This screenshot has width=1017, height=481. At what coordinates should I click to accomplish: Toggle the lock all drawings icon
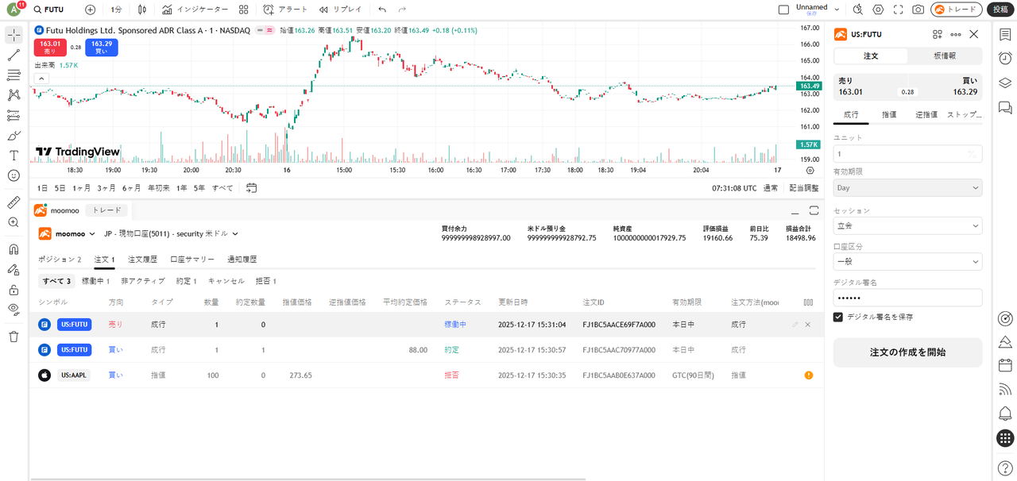(x=14, y=290)
